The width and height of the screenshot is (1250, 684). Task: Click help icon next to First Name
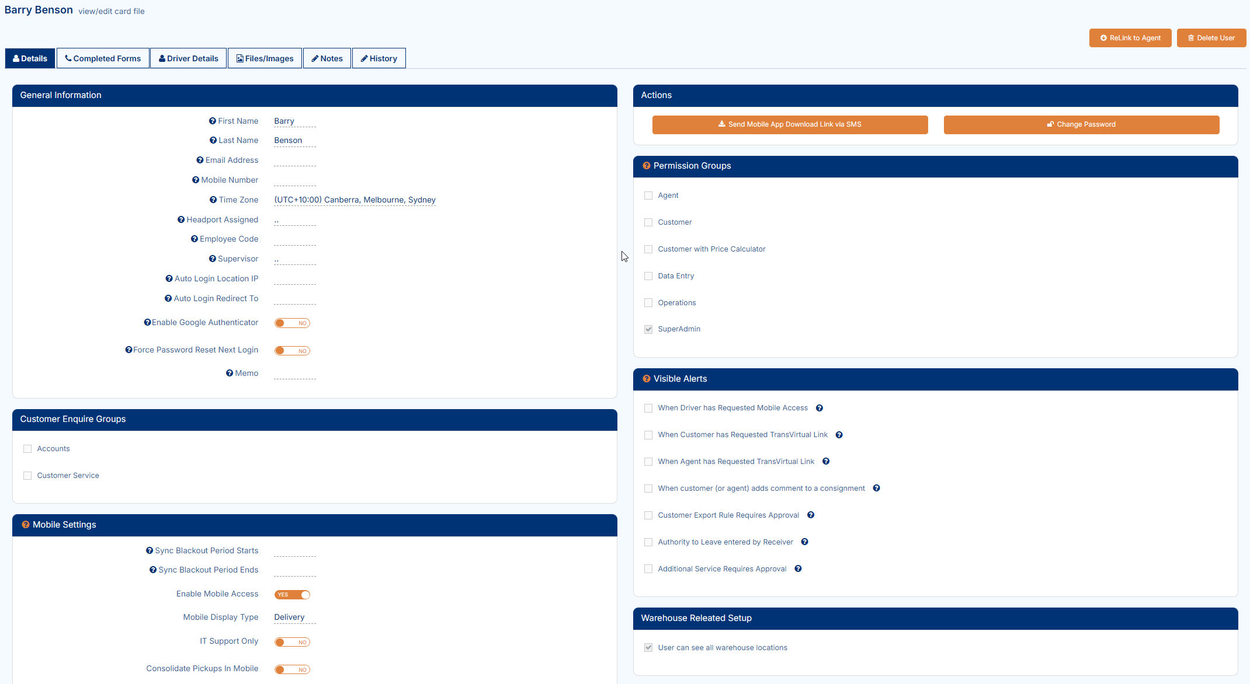(213, 121)
